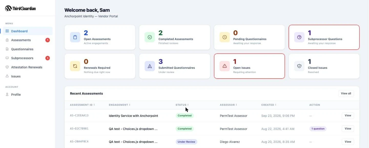
Task: Open the Dashboard menu item
Action: click(x=28, y=31)
